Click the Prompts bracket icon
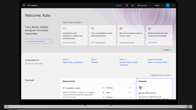This screenshot has width=196, height=110. (104, 88)
